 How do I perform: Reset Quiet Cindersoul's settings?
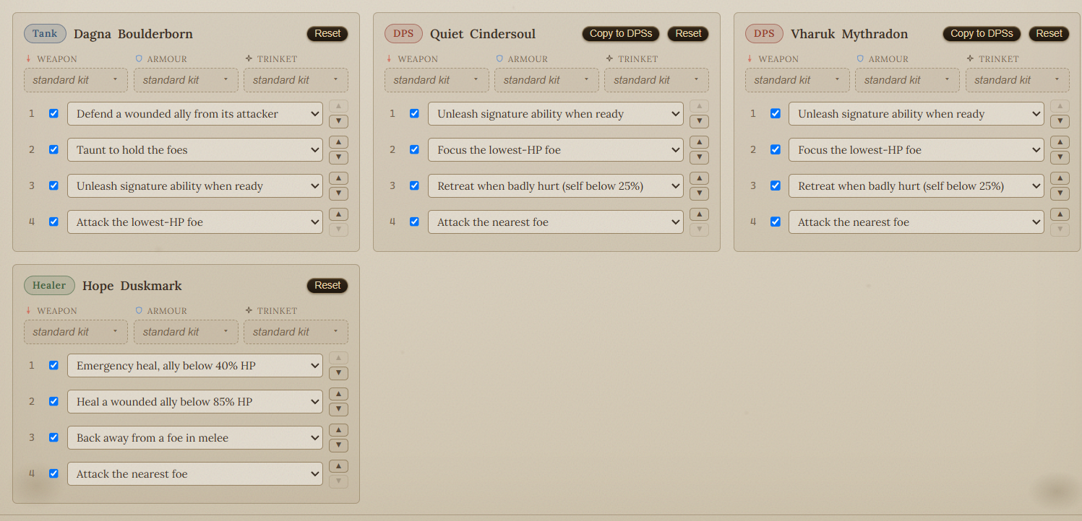[688, 34]
